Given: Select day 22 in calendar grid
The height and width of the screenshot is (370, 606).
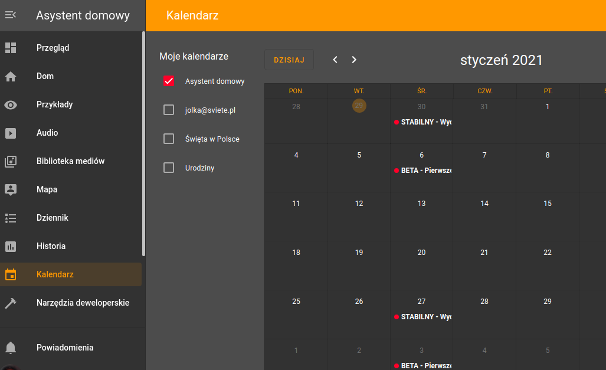Looking at the screenshot, I should (547, 253).
